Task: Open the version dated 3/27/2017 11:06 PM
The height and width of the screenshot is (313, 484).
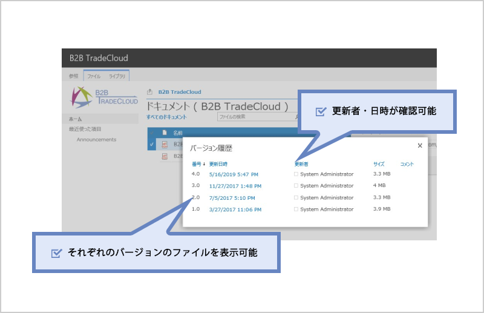Action: pyautogui.click(x=235, y=209)
